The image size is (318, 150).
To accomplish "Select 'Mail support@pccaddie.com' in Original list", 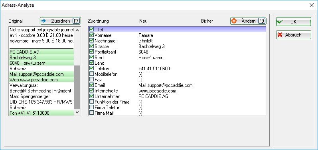I will [41, 74].
